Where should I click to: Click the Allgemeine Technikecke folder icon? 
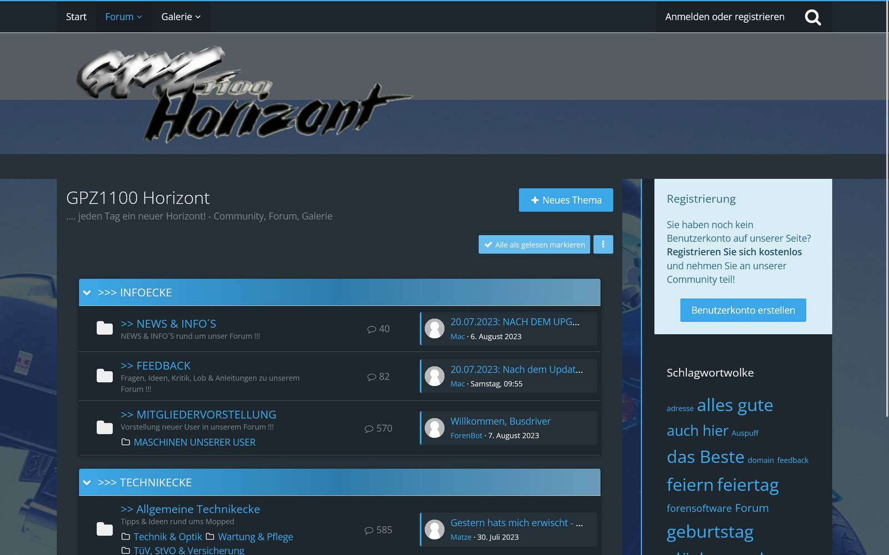(x=104, y=529)
